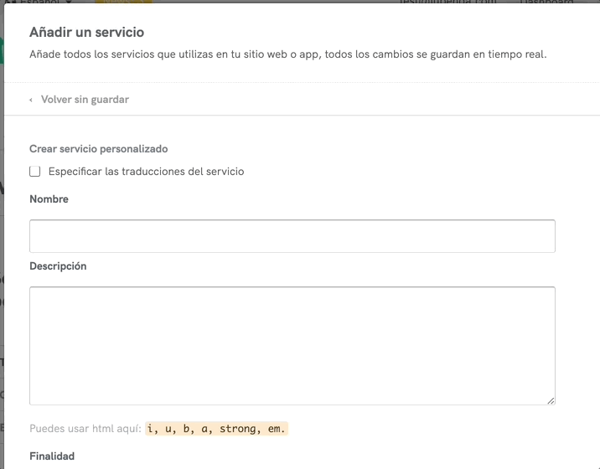Image resolution: width=600 pixels, height=469 pixels.
Task: Go back via Volver sin guardar link
Action: point(85,100)
